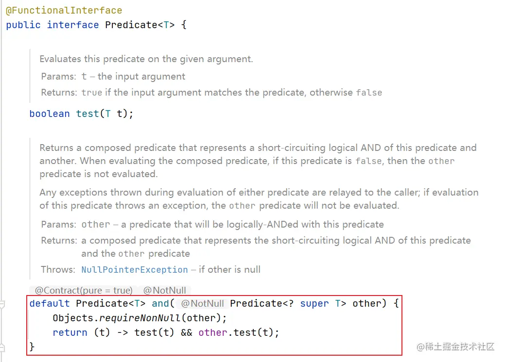Click the fold end marker at closing brace

(2, 347)
